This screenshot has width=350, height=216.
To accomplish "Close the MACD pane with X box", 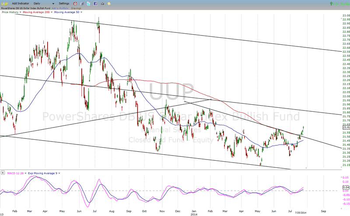I will coord(3,173).
